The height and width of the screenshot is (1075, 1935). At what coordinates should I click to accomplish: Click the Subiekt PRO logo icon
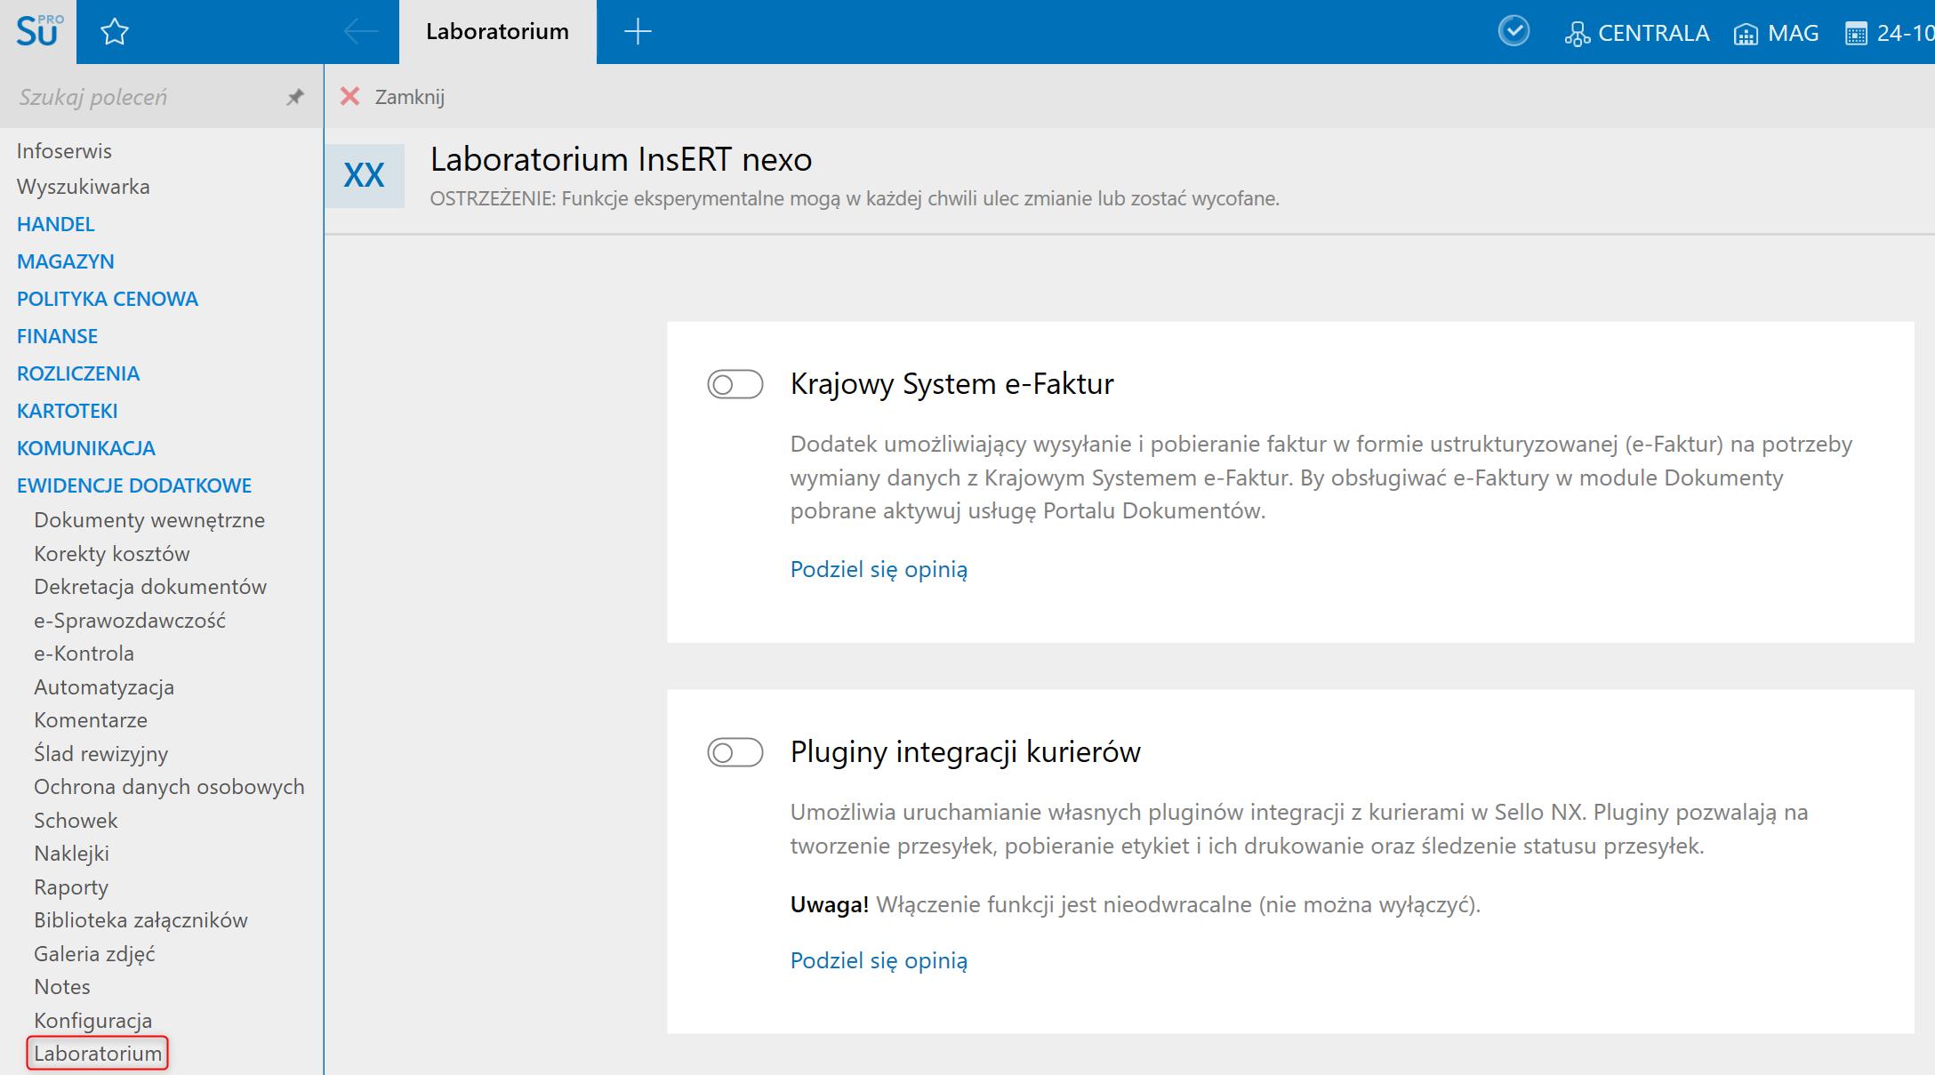pos(38,32)
